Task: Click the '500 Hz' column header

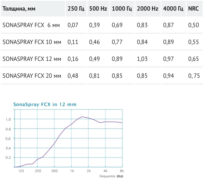Action: 98,9
